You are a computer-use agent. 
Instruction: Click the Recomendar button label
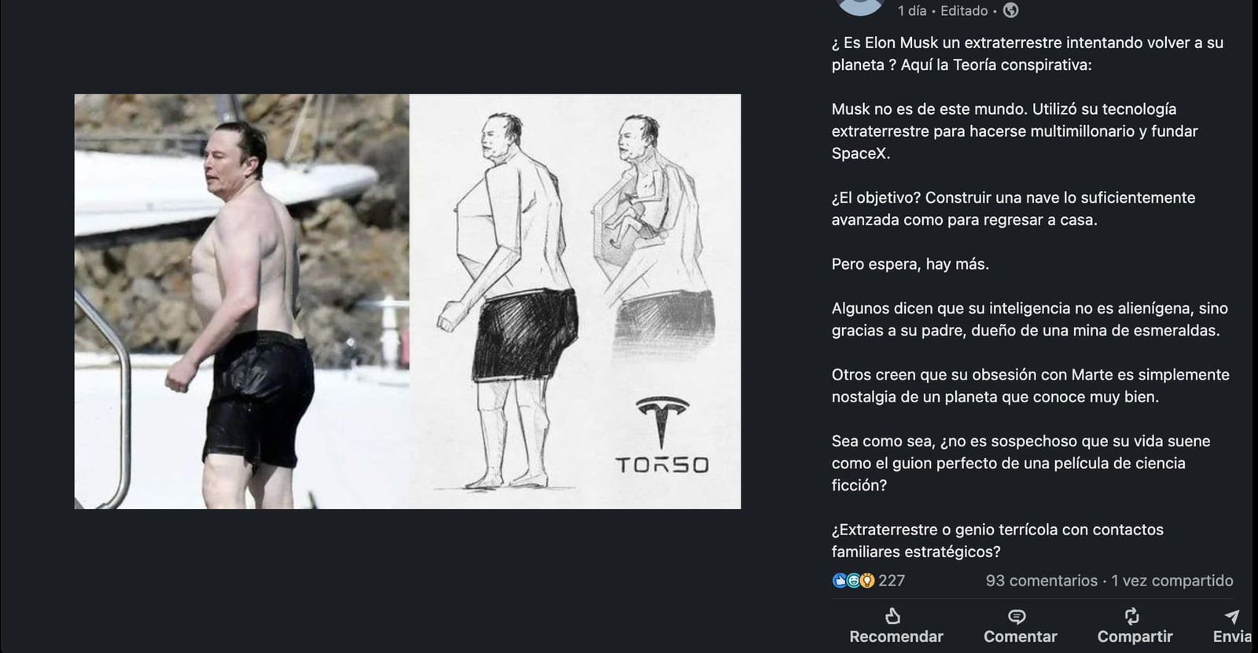coord(896,636)
